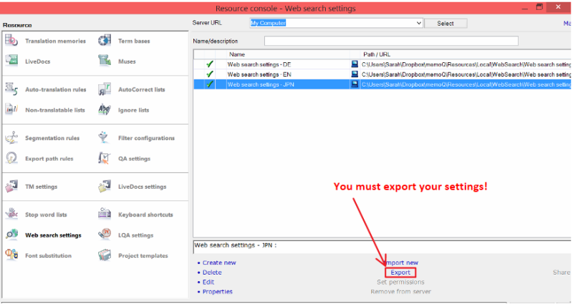Open the Web search settings icon
Screen dimensions: 573x304
11,235
